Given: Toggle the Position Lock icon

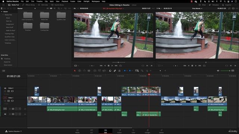Looking at the screenshot, I should pos(119,71).
